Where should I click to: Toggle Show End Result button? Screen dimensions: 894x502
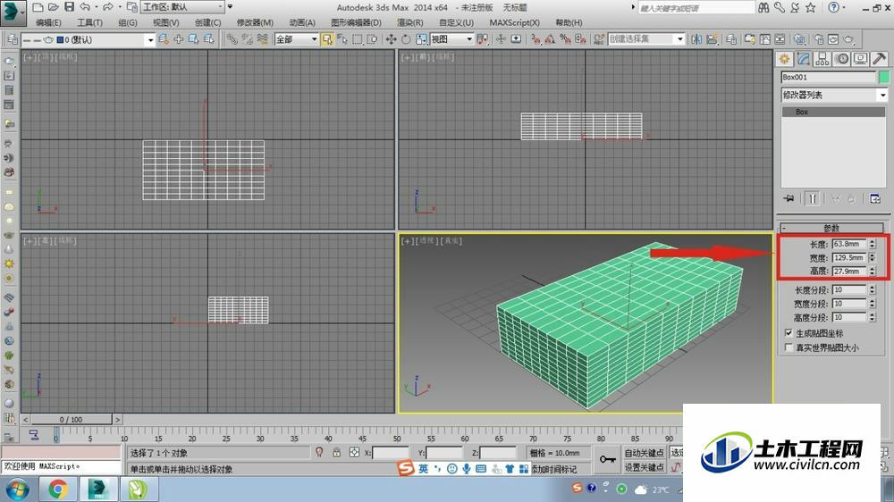click(813, 198)
